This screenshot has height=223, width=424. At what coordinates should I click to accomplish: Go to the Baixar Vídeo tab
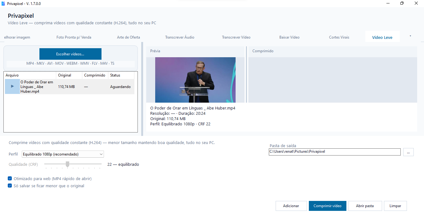point(289,37)
